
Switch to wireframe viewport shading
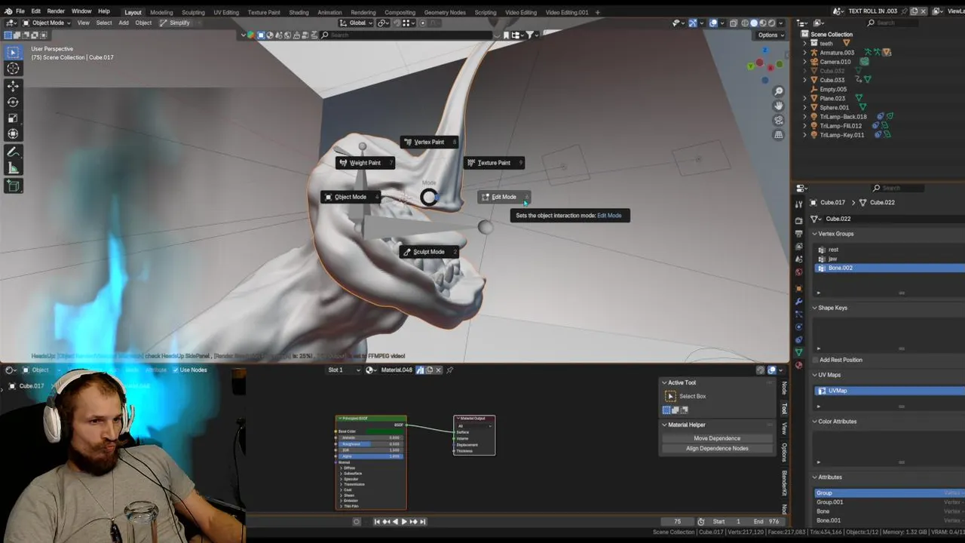pos(745,23)
